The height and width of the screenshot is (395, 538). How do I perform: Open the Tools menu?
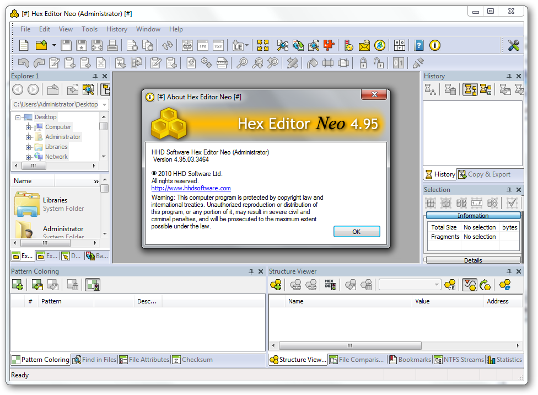point(89,29)
